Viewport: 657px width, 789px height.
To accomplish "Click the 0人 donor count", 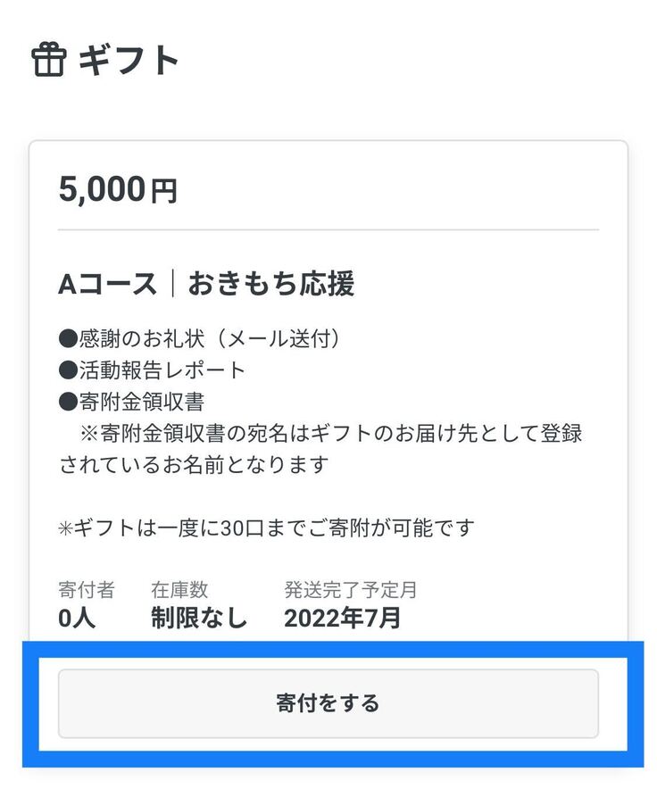I will 77,618.
